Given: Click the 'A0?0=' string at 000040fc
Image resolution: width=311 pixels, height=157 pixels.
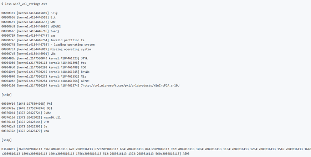Looking at the screenshot, I should pos(85,81).
